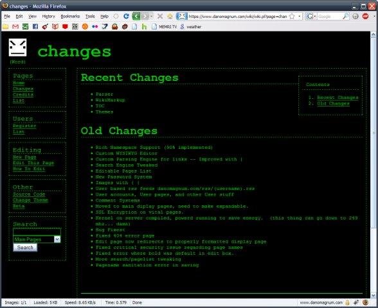Click the red ABP Adblock Plus icon
The height and width of the screenshot is (308, 378).
tap(365, 17)
